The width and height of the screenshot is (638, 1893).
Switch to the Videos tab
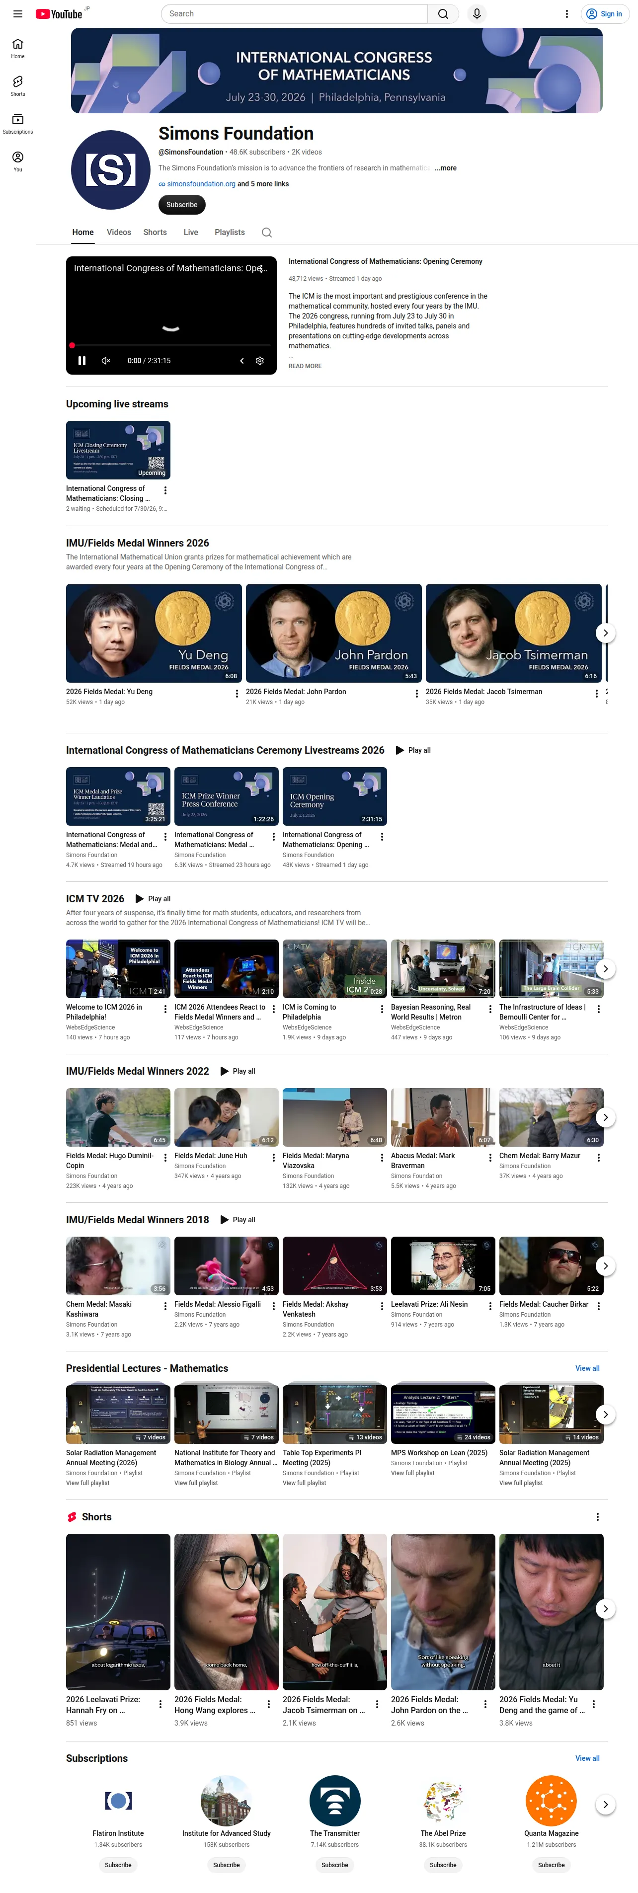tap(119, 232)
